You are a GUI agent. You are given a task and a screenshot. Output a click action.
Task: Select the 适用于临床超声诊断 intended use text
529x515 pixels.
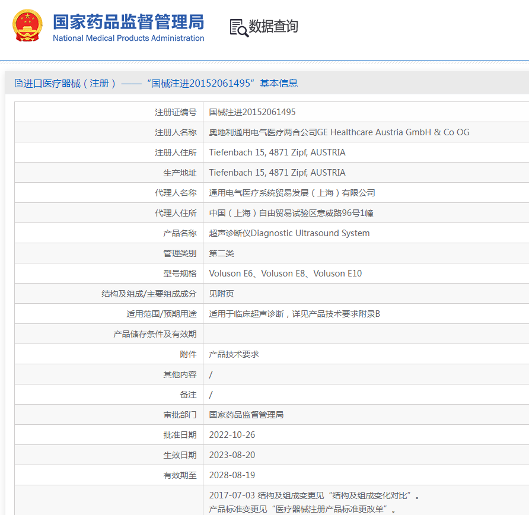(295, 314)
